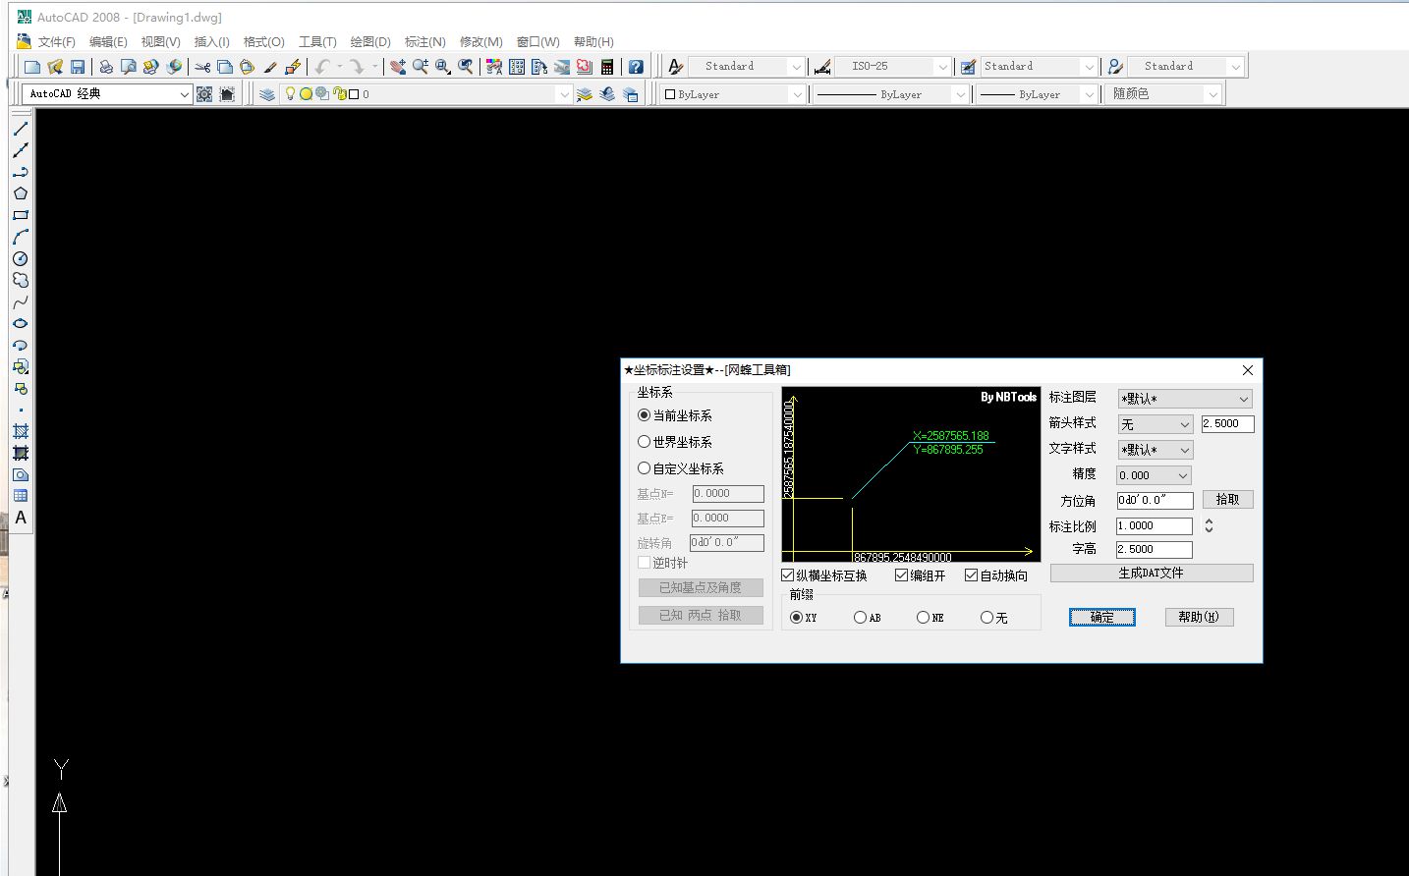The image size is (1409, 876).
Task: Click the 方位角 input field
Action: point(1155,501)
